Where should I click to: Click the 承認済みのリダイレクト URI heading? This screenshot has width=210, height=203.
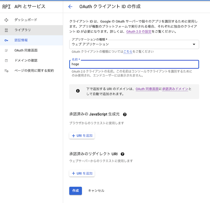click(x=93, y=154)
